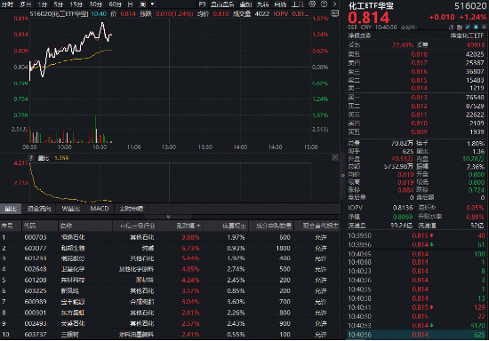Select the 10:40:53 trade tick with 3120 volume
This screenshot has height=341, width=489.
(x=416, y=326)
